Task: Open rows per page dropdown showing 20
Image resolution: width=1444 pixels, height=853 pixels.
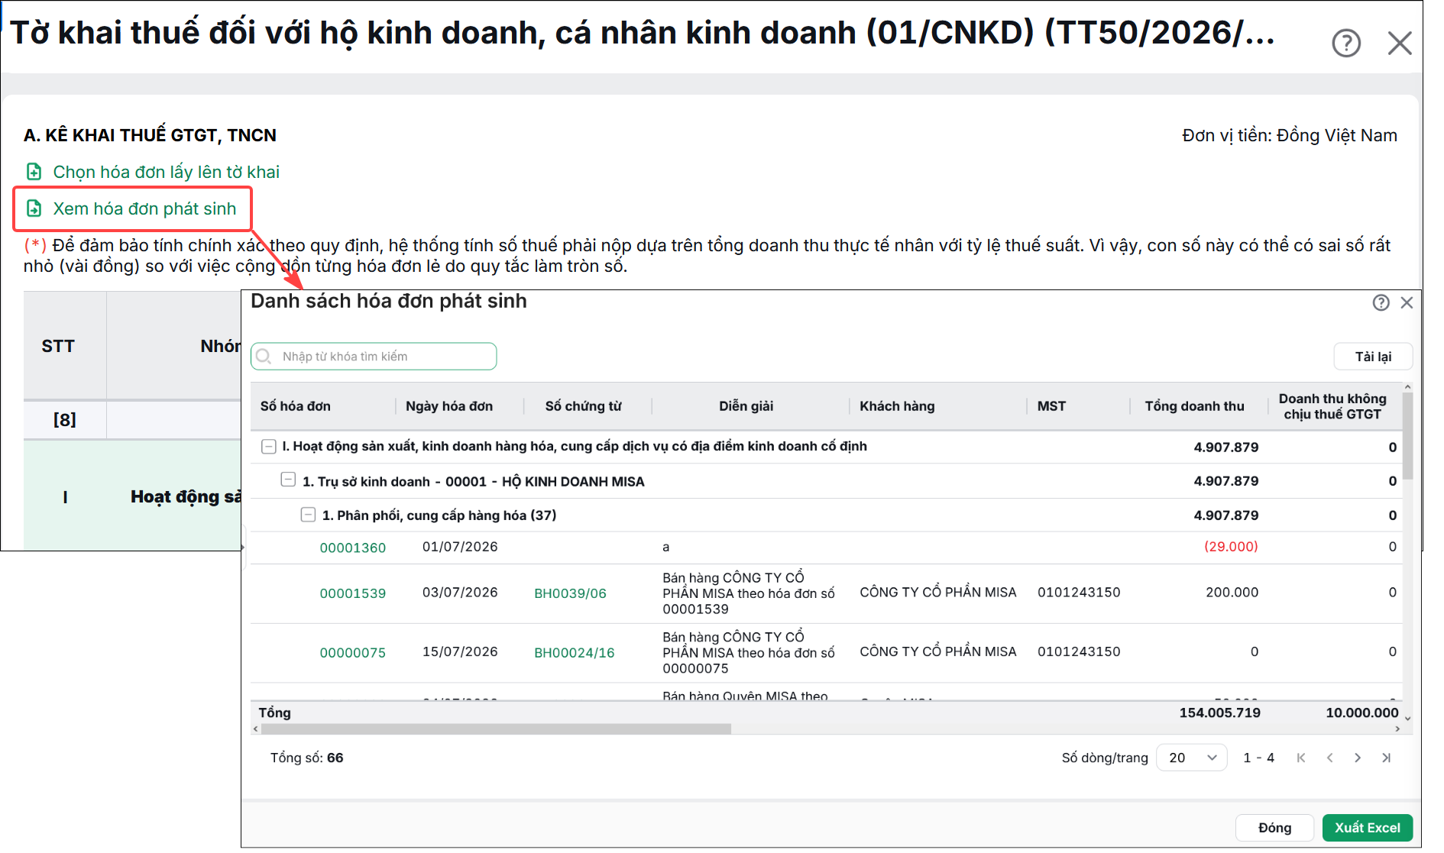Action: [x=1192, y=758]
